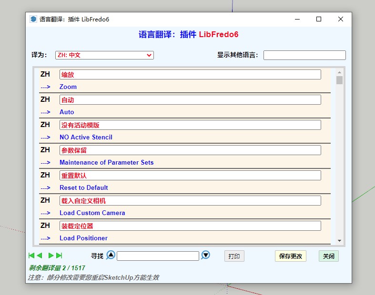Edit the 缩放 translation field for Zoom
375x295 pixels.
point(190,75)
